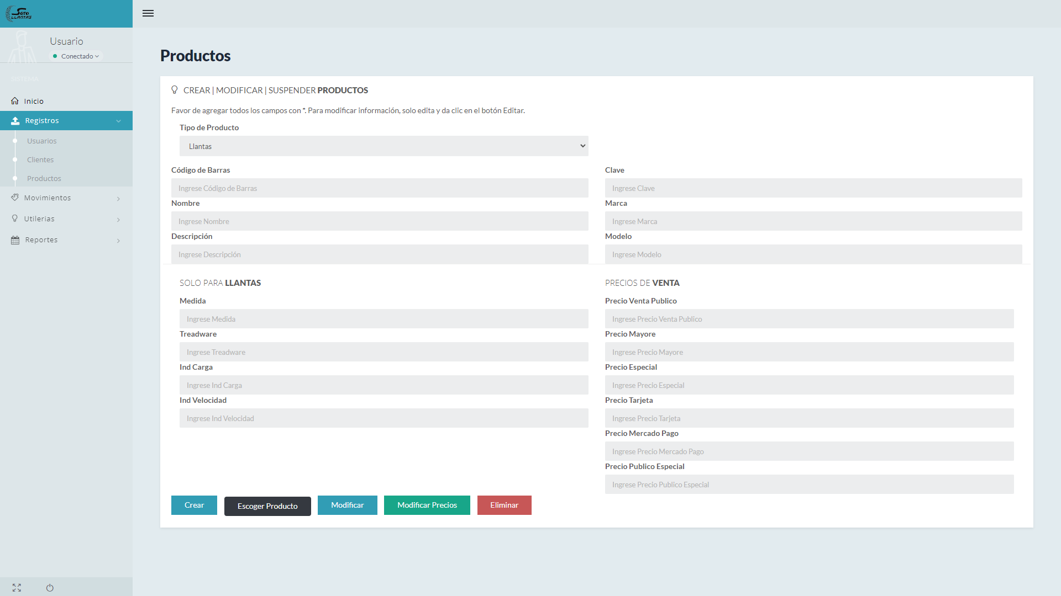1061x596 pixels.
Task: Focus the Código de Barras field
Action: tap(380, 188)
